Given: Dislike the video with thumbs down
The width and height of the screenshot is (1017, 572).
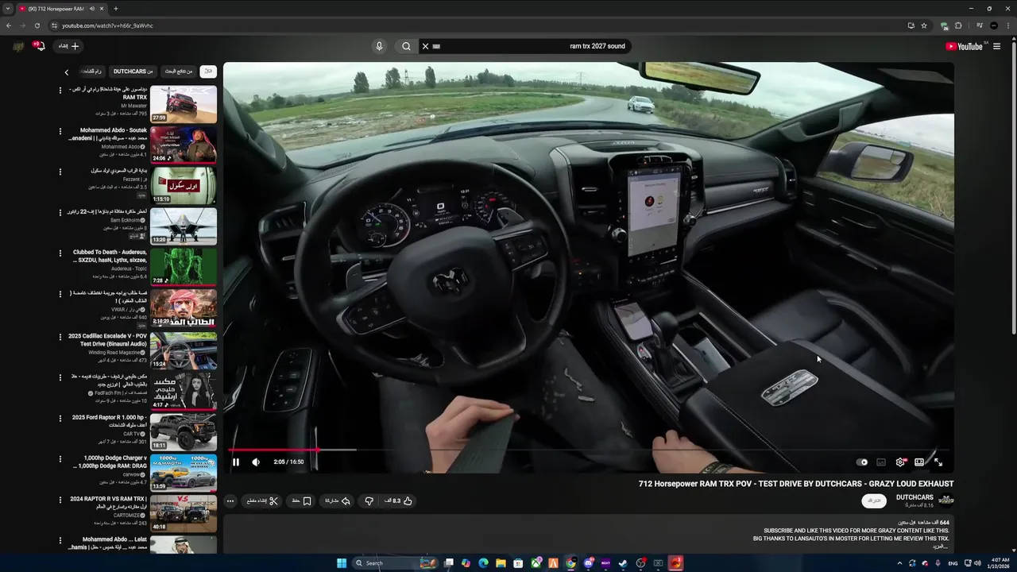Looking at the screenshot, I should pos(369,500).
